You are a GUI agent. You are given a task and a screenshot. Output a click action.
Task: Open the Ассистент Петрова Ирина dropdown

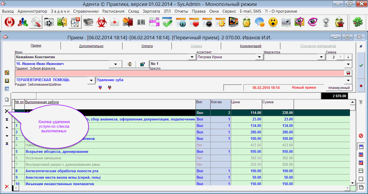(259, 57)
